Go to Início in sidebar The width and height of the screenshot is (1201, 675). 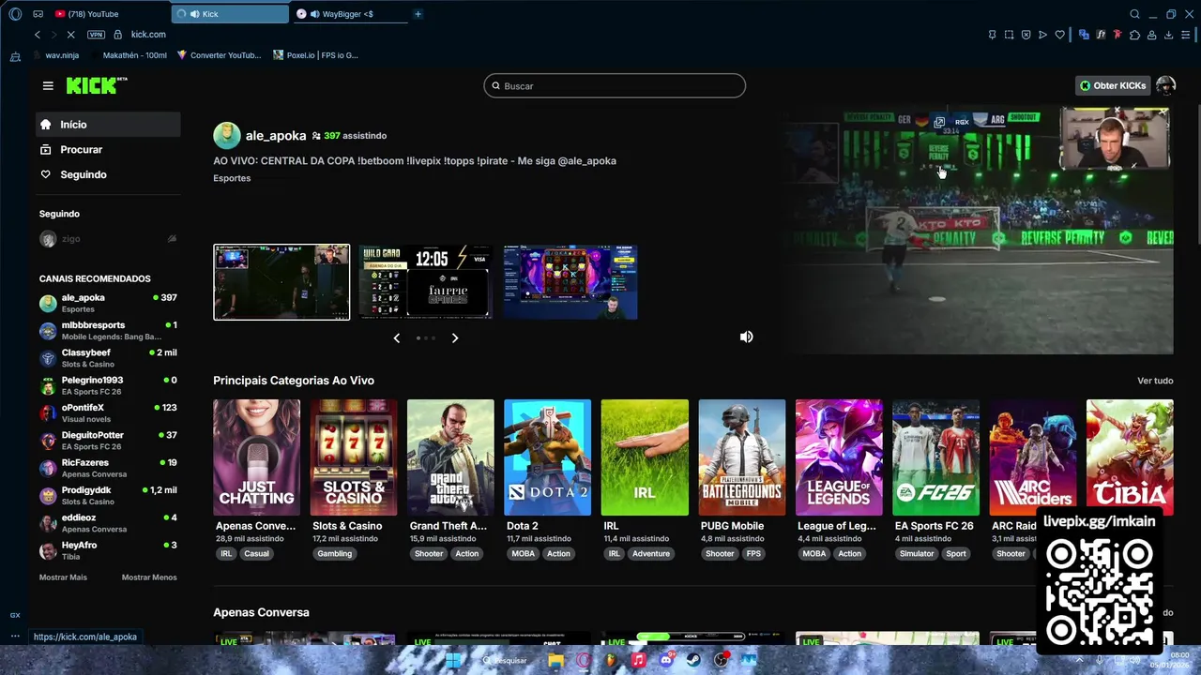pos(108,125)
